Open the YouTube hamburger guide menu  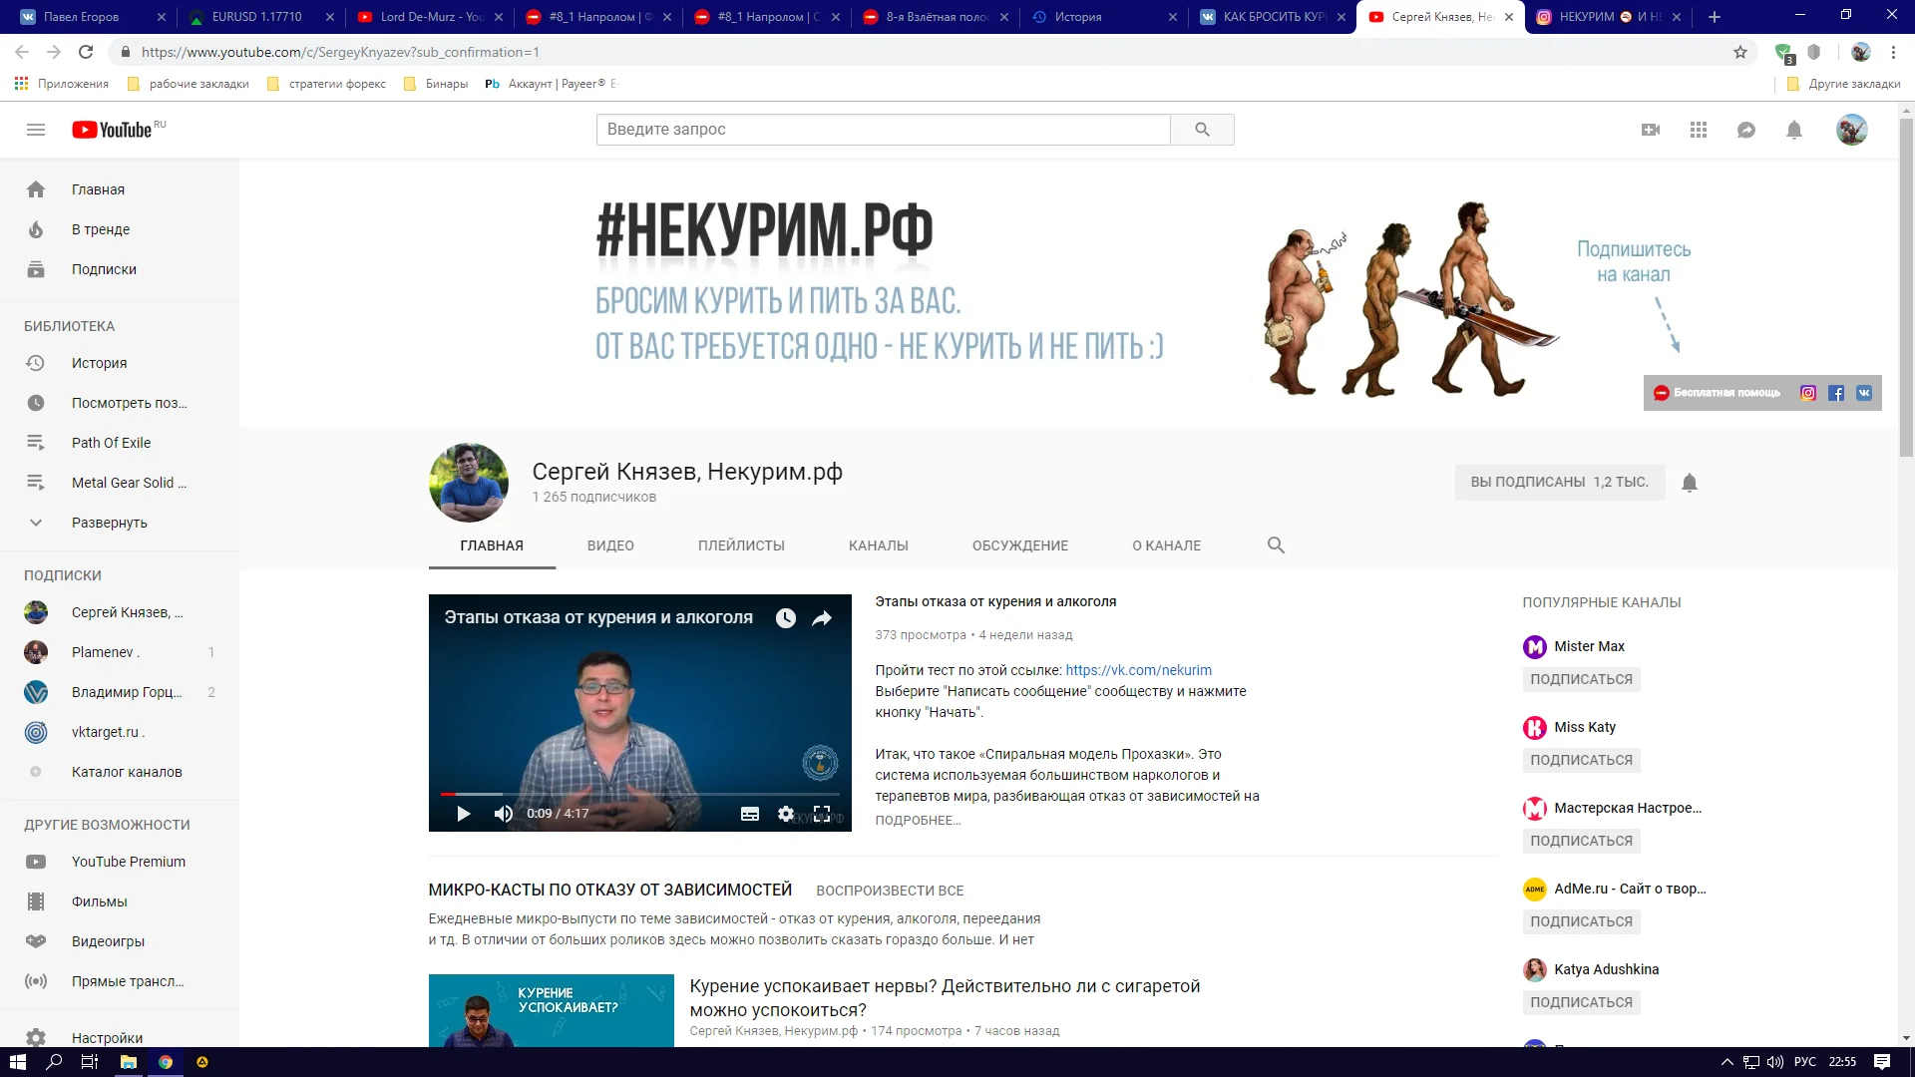pos(36,130)
